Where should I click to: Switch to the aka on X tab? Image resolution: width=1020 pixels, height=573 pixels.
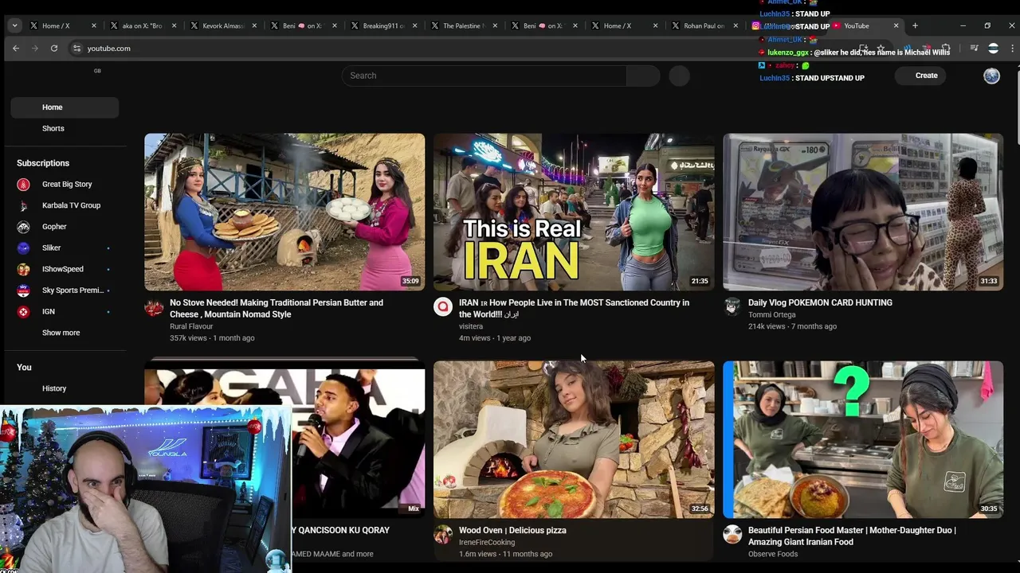[142, 25]
